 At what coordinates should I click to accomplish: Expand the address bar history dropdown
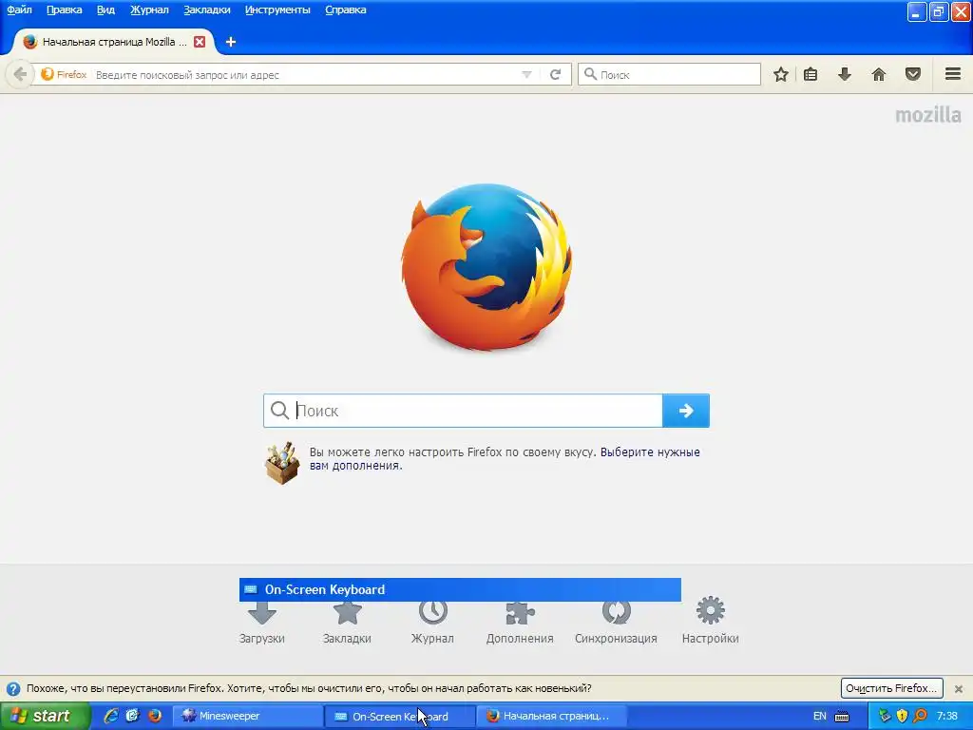(x=526, y=74)
